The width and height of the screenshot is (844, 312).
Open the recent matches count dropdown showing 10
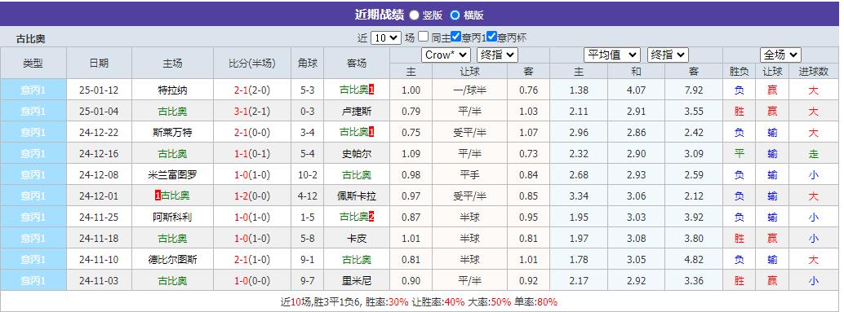pos(386,38)
